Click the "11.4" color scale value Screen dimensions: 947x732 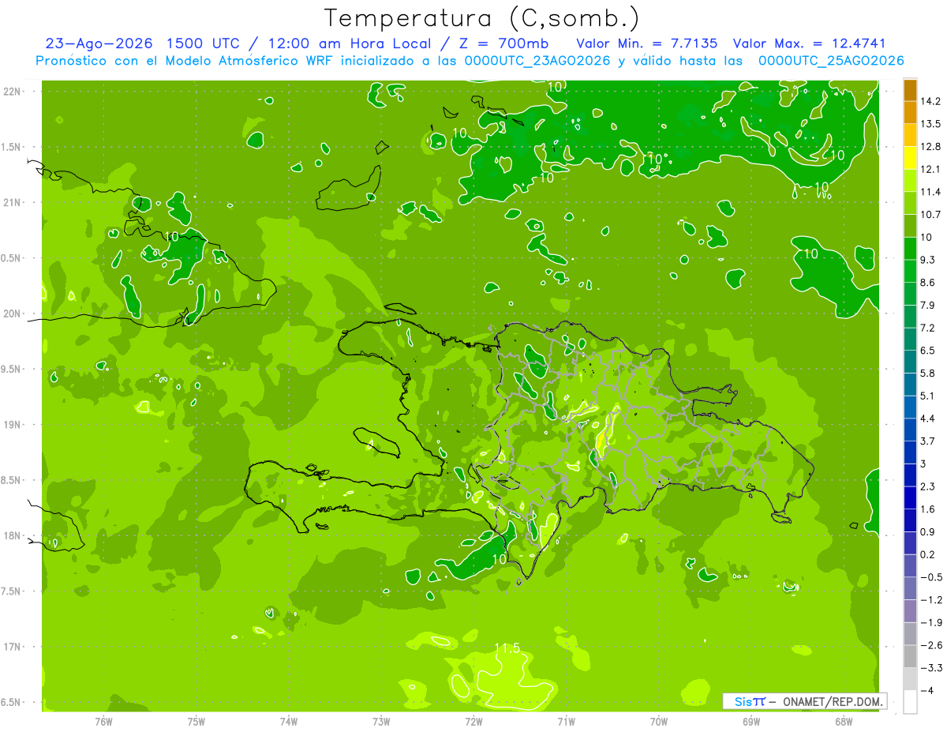[x=931, y=192]
